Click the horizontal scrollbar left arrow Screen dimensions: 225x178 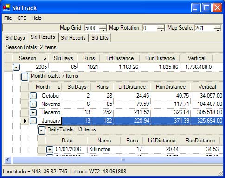[8, 160]
